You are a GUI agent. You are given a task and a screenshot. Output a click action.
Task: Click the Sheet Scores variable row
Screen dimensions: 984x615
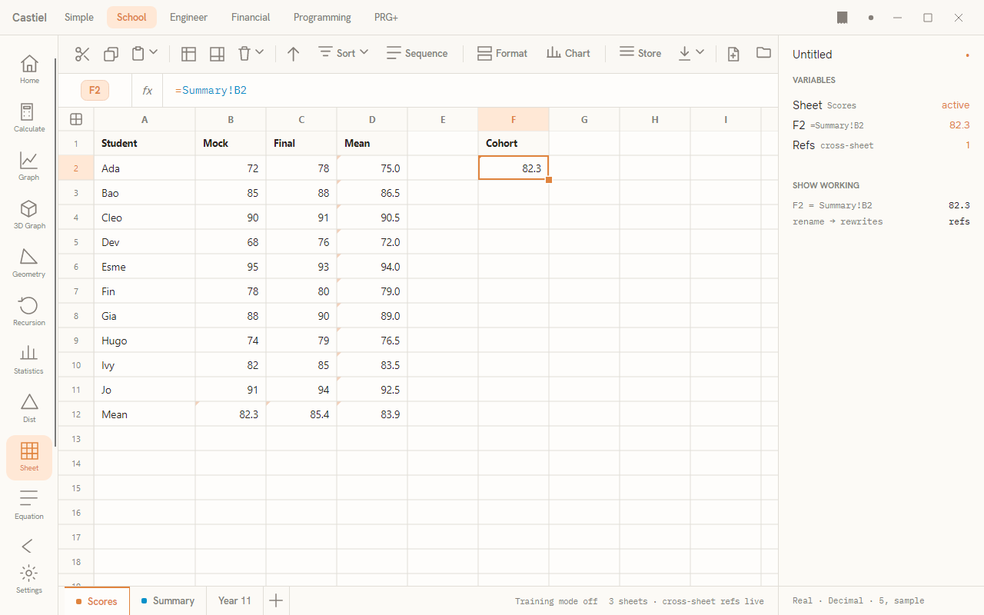(x=881, y=105)
